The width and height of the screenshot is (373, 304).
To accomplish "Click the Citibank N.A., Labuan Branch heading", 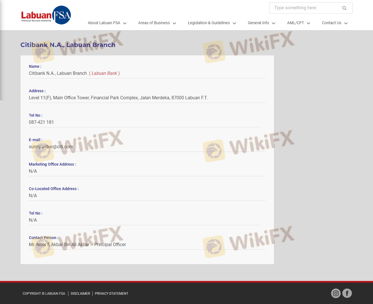I will click(68, 45).
